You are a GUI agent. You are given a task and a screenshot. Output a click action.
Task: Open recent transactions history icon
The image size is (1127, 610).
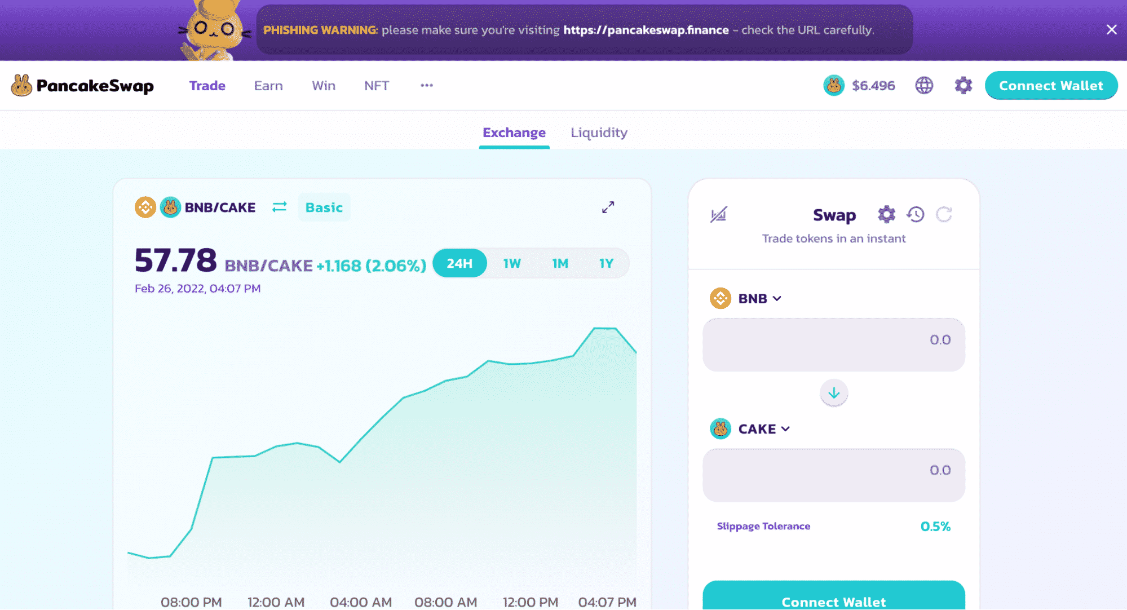(x=916, y=215)
